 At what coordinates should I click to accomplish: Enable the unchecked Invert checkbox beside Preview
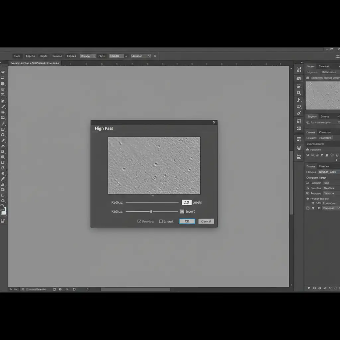161,221
